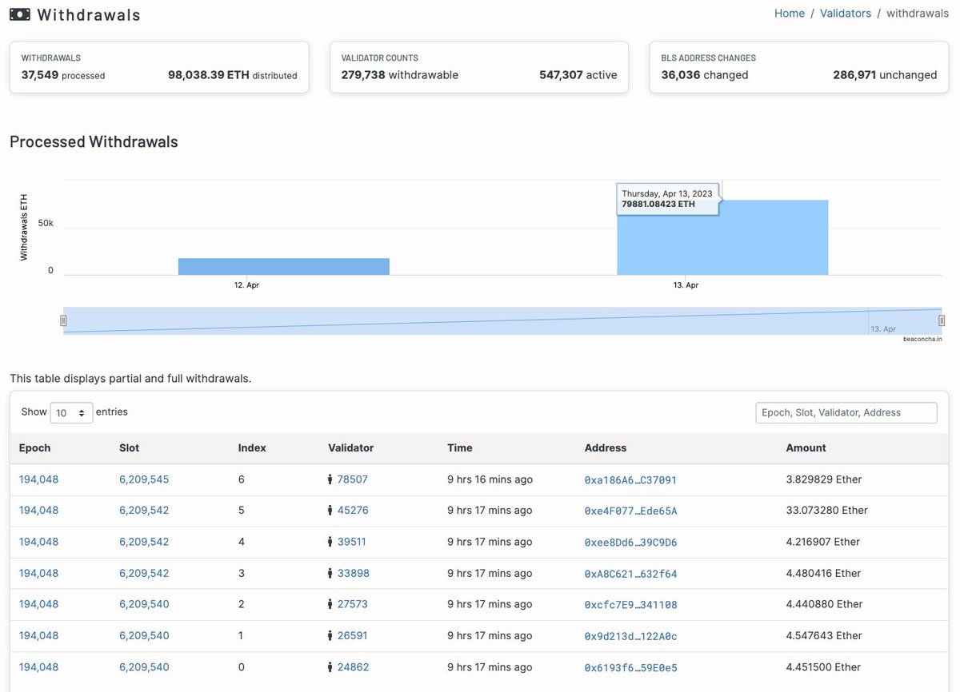The height and width of the screenshot is (692, 960).
Task: Click the validator icon beside 39511
Action: (x=331, y=542)
